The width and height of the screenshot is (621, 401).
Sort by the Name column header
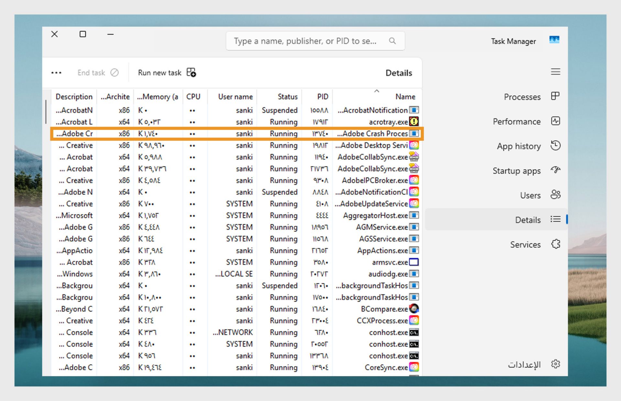click(x=405, y=97)
